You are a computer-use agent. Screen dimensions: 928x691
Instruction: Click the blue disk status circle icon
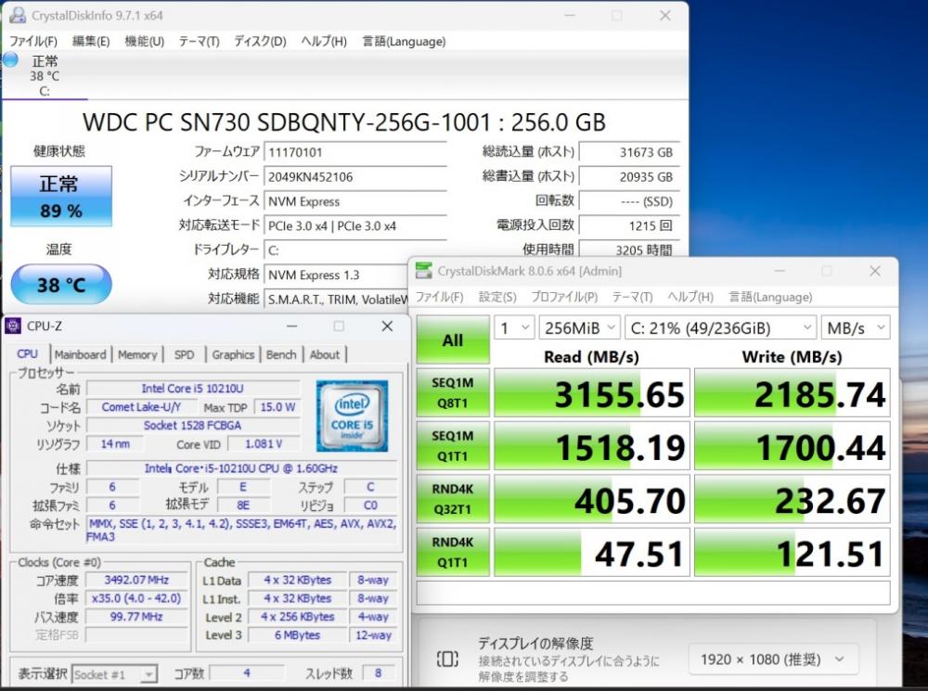pos(10,59)
